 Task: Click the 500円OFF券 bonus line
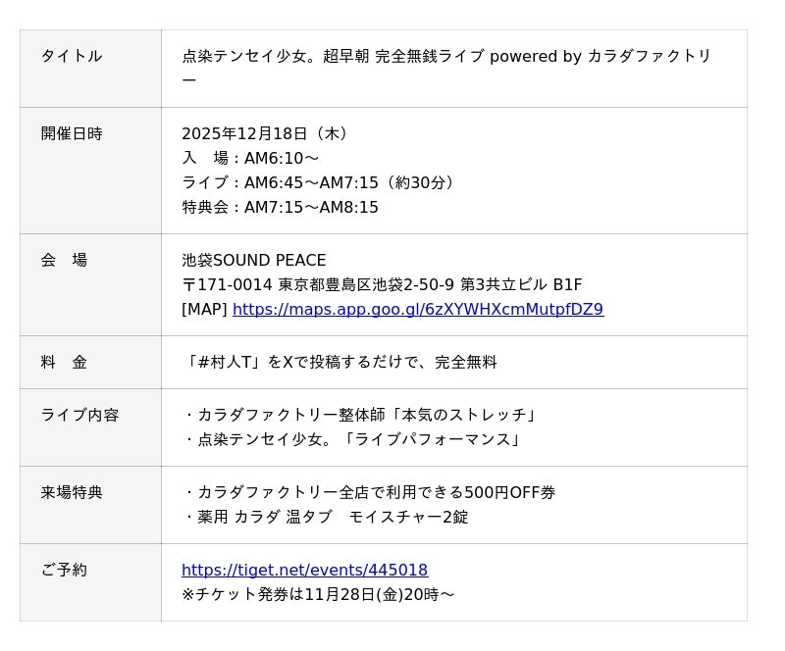click(369, 493)
